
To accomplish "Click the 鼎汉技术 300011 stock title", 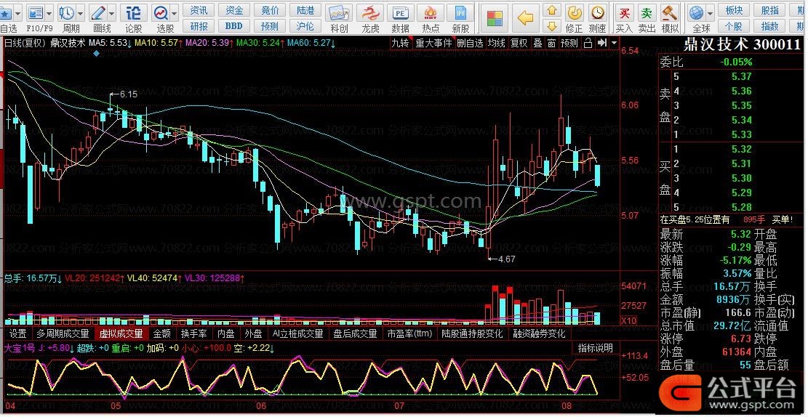I will click(742, 45).
